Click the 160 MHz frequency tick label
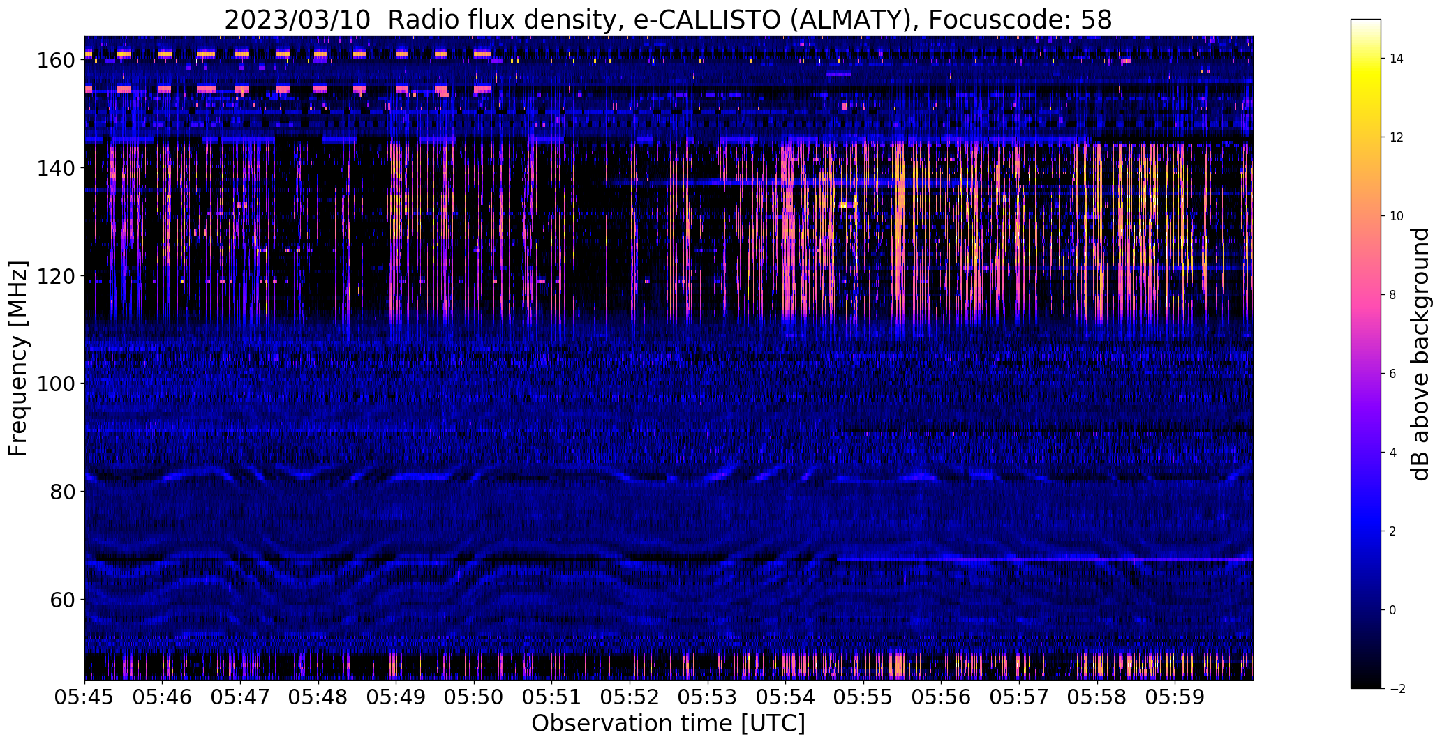 pos(55,60)
